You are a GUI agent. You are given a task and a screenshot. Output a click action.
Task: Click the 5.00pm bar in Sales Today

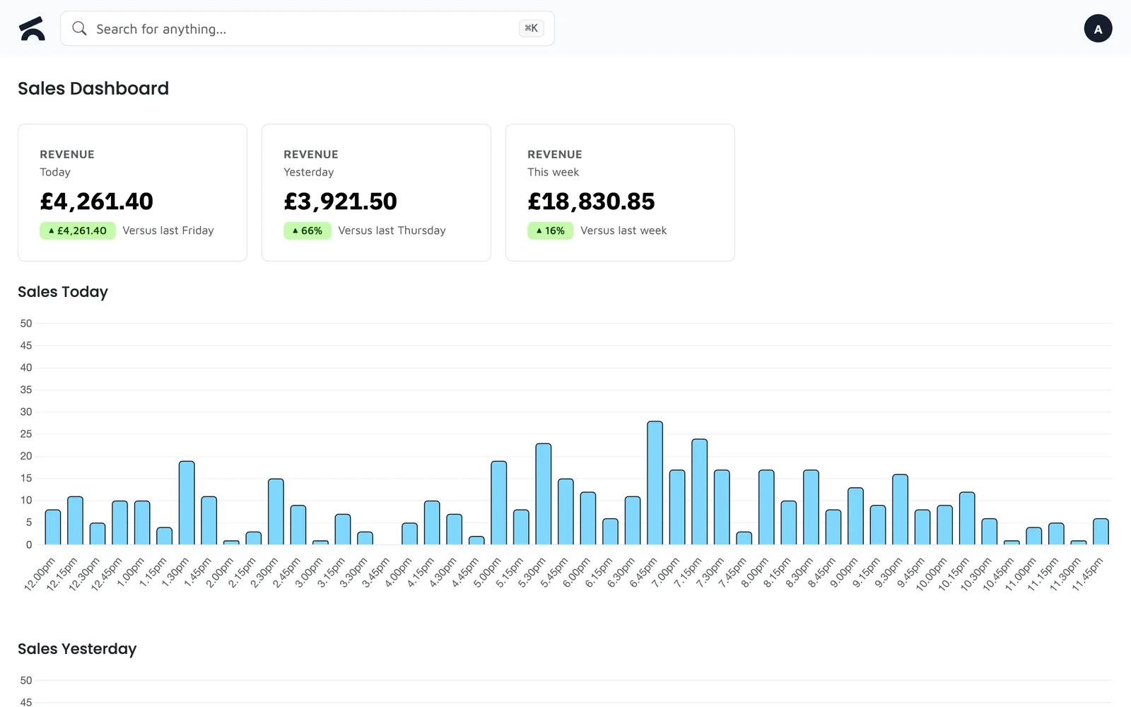point(498,503)
